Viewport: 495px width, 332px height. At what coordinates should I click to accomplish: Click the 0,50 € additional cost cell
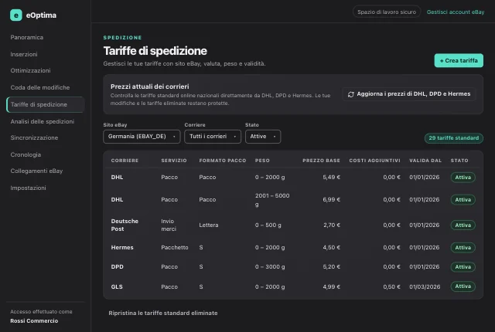pyautogui.click(x=392, y=287)
